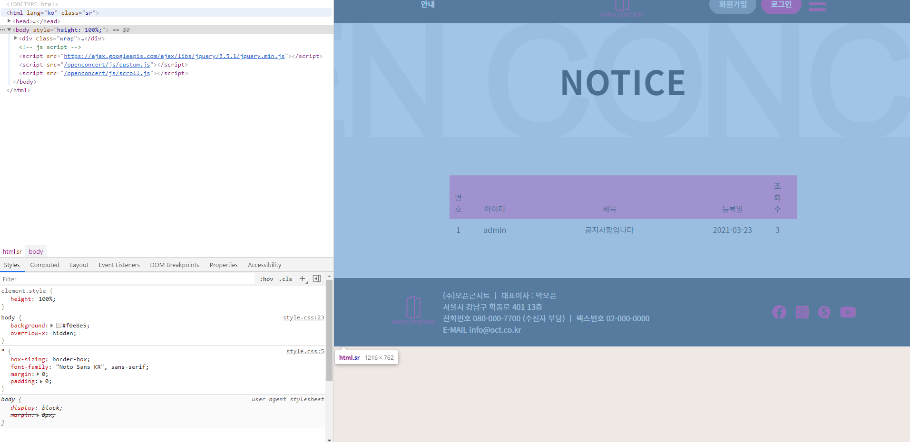910x442 pixels.
Task: Expand the head element node
Action: click(9, 21)
